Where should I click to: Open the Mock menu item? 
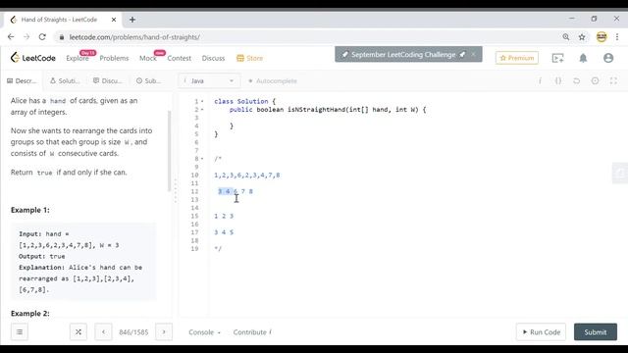tap(148, 58)
